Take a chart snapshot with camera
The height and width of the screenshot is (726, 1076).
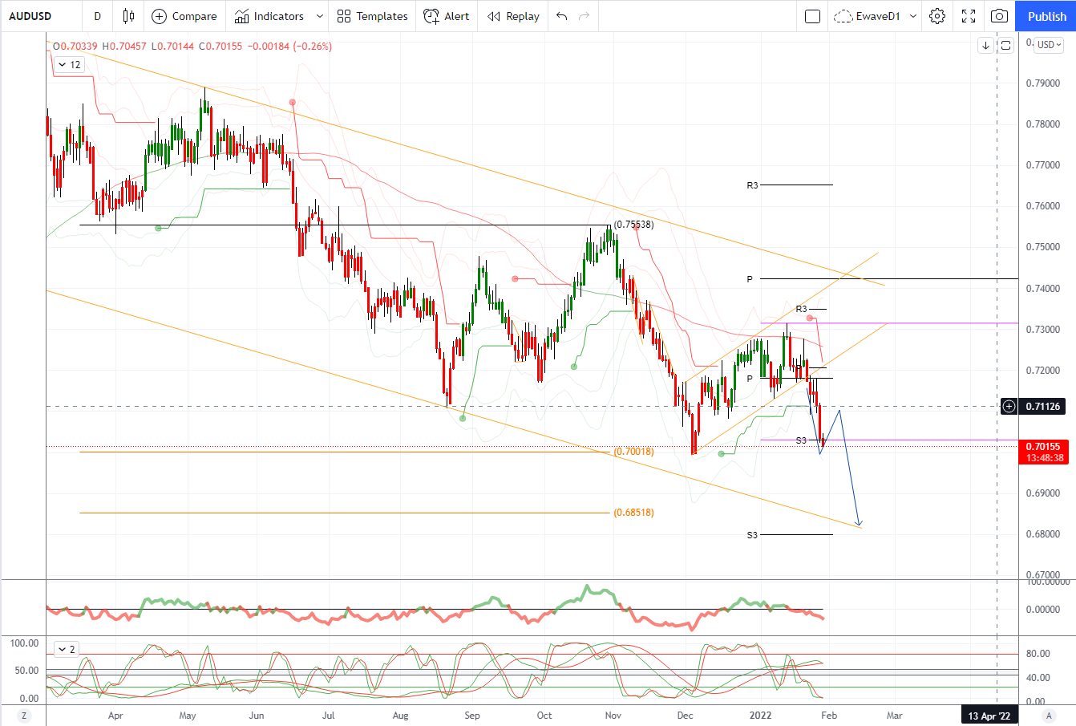pos(999,16)
